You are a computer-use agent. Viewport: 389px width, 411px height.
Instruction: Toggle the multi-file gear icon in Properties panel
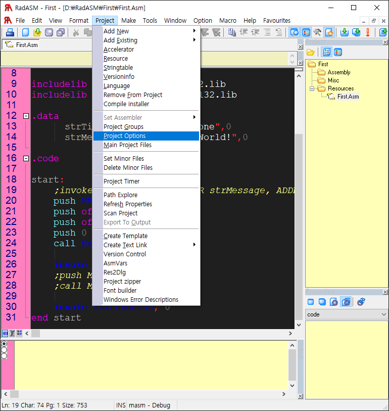click(x=346, y=302)
